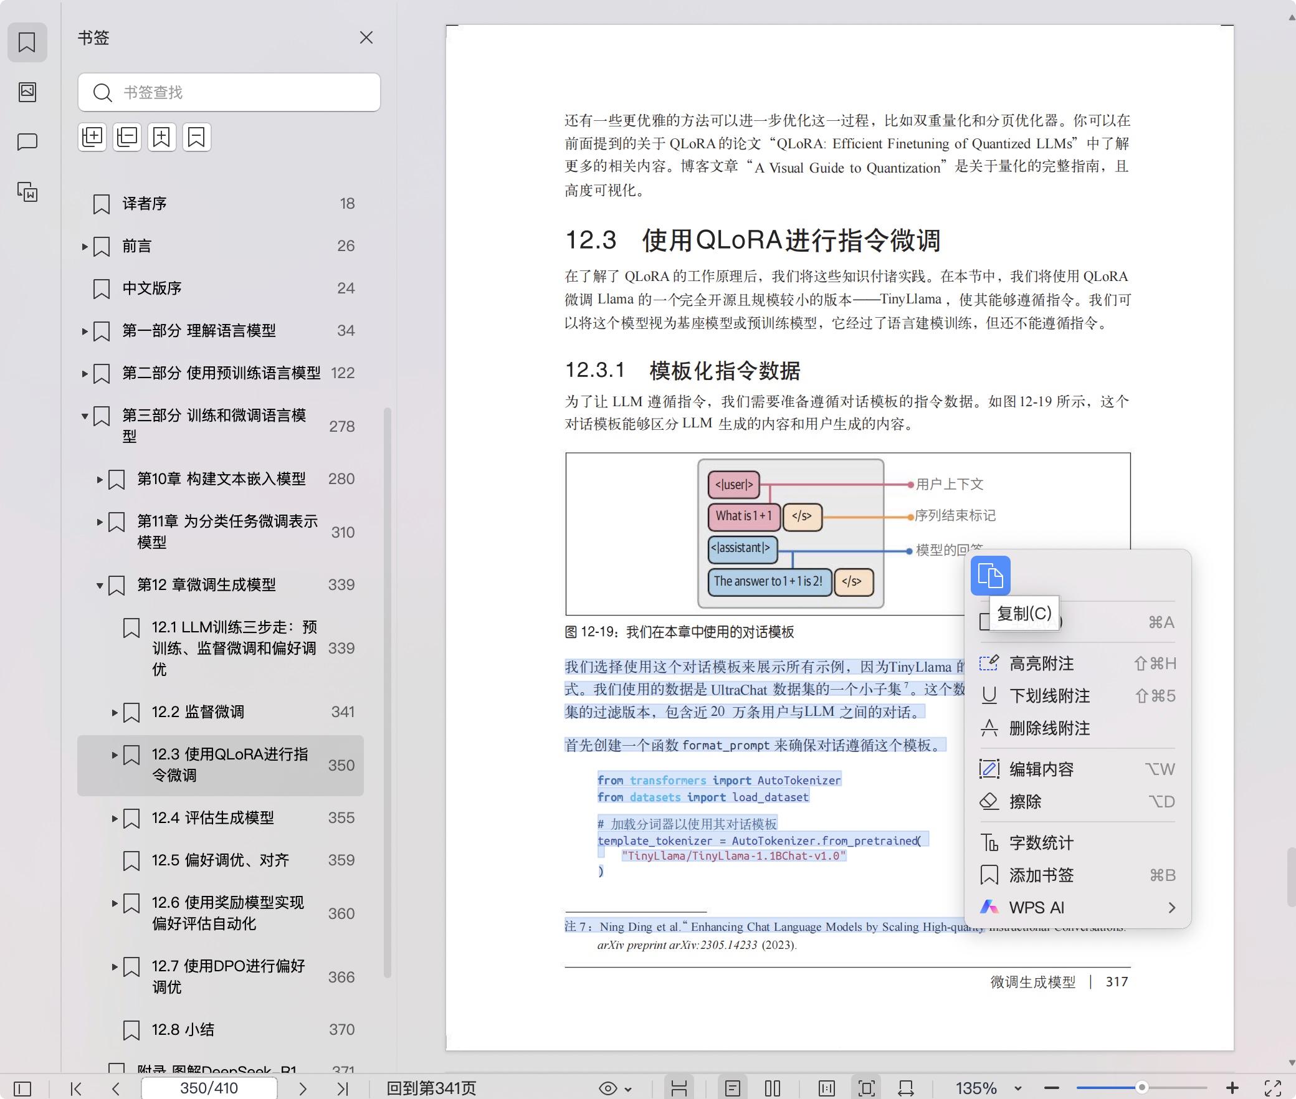Image resolution: width=1296 pixels, height=1099 pixels.
Task: Open bookmark 12.4 评估生成模型
Action: 213,818
